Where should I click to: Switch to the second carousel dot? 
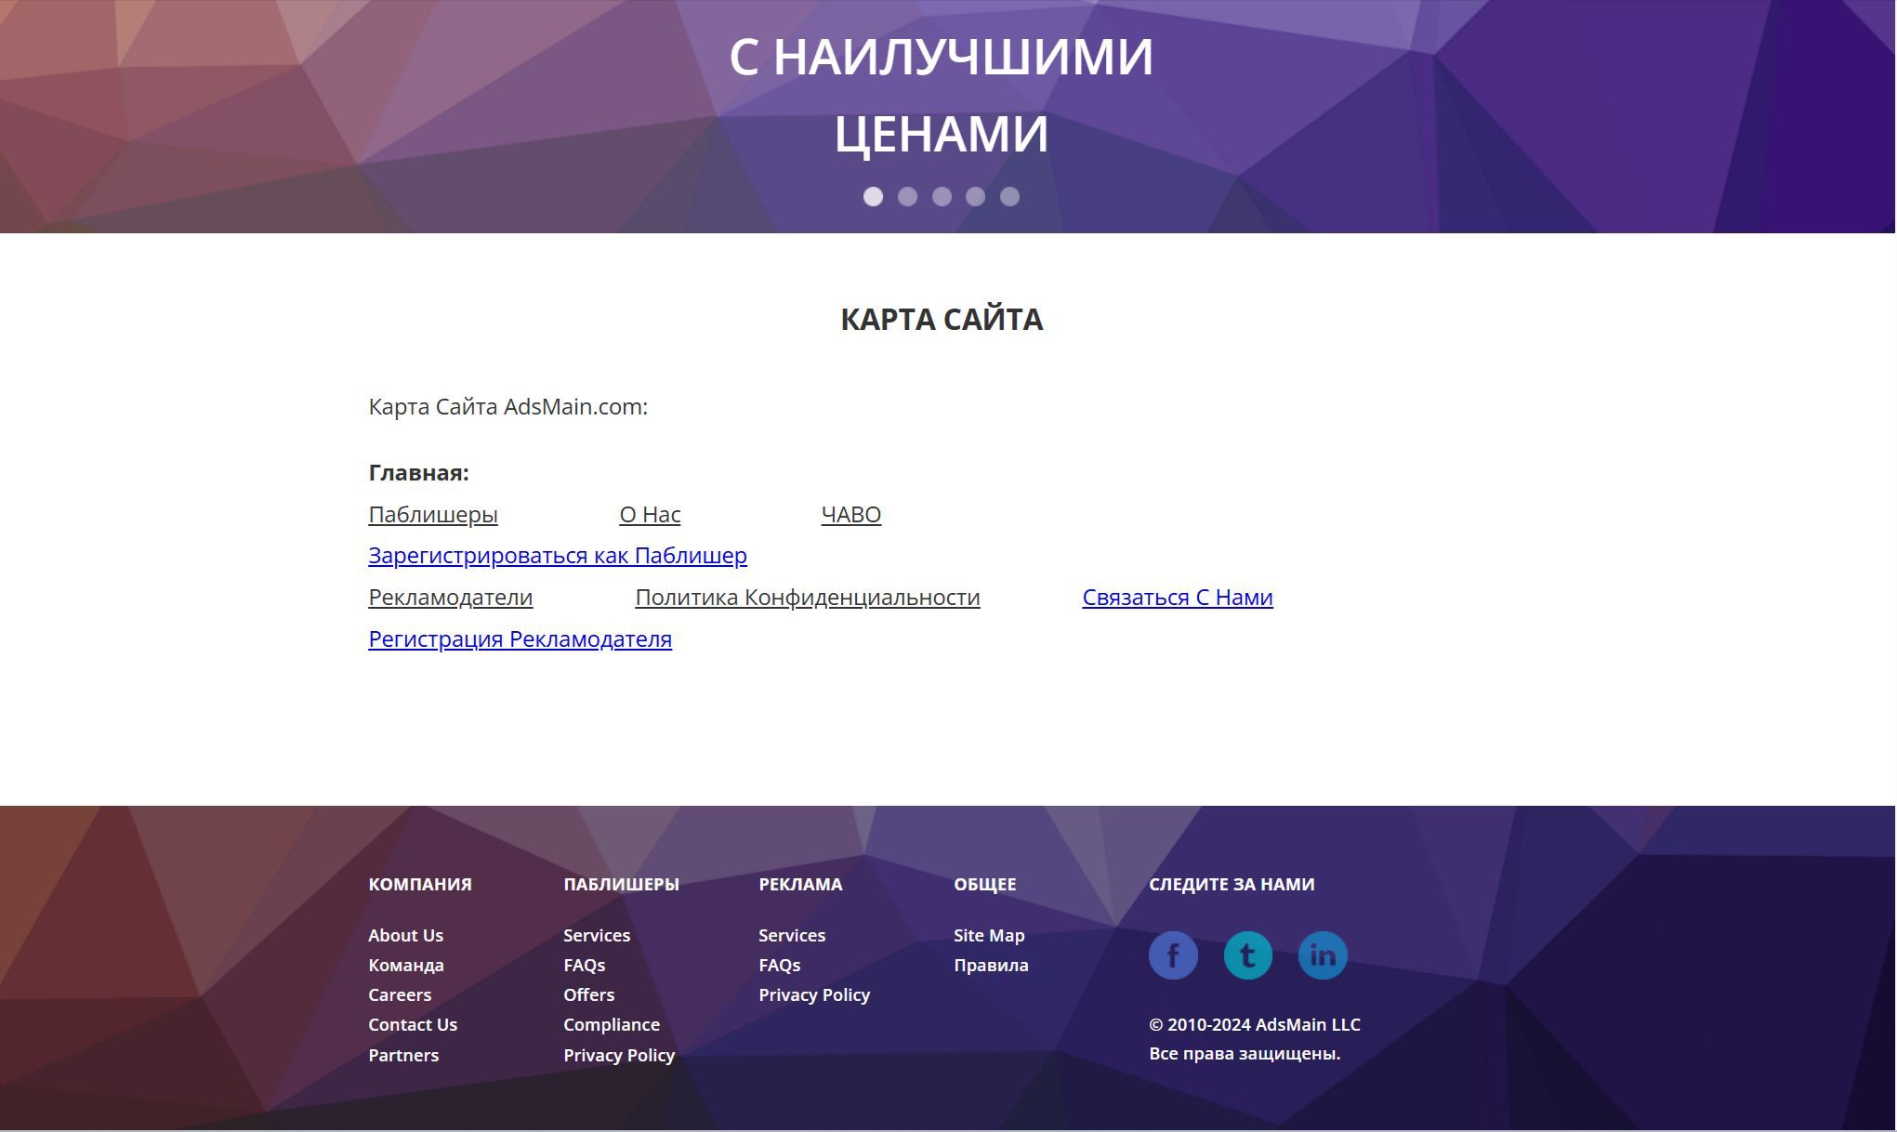coord(907,197)
